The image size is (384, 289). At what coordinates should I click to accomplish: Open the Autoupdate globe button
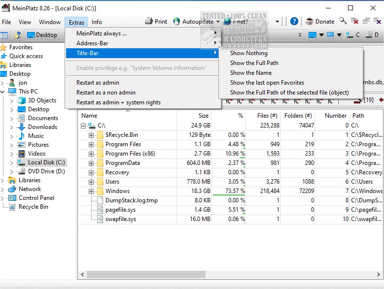194,22
